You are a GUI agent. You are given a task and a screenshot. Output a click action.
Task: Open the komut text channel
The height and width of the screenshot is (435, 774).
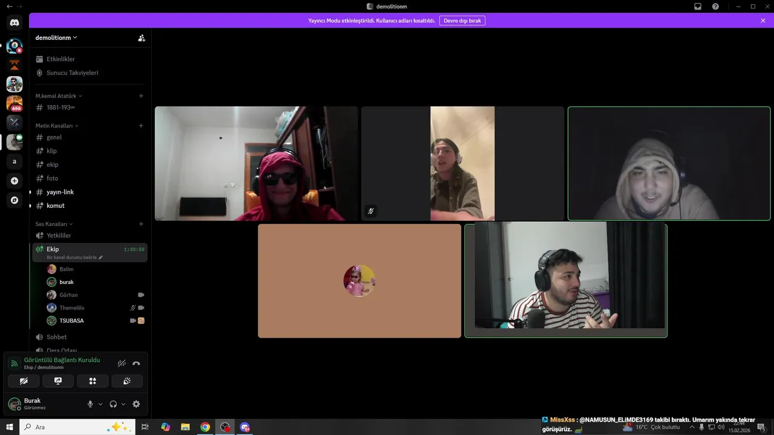pos(90,205)
